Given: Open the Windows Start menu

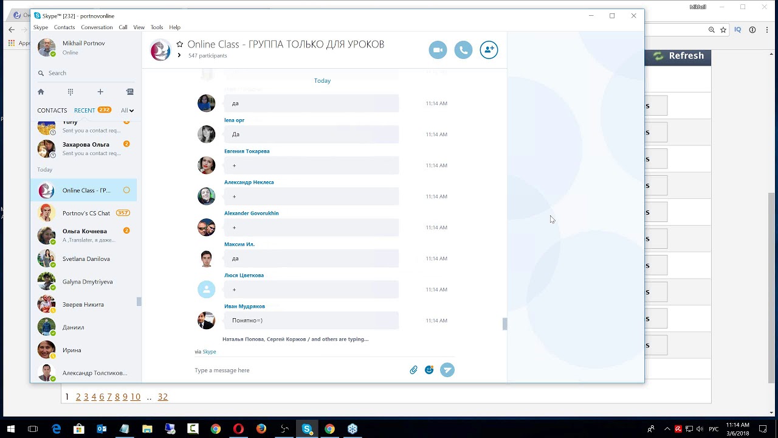Looking at the screenshot, I should 10,429.
